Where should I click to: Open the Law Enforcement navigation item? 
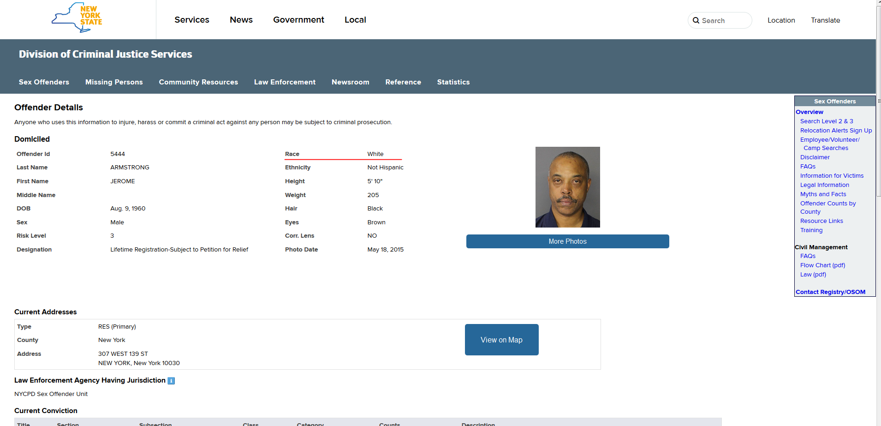point(285,82)
